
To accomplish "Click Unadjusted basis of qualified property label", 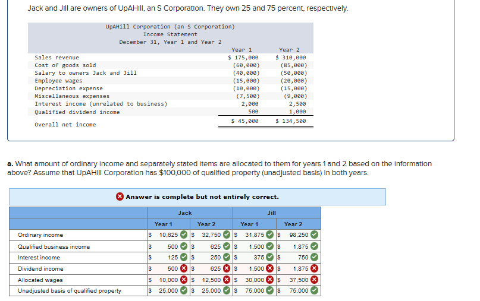I will 70,291.
